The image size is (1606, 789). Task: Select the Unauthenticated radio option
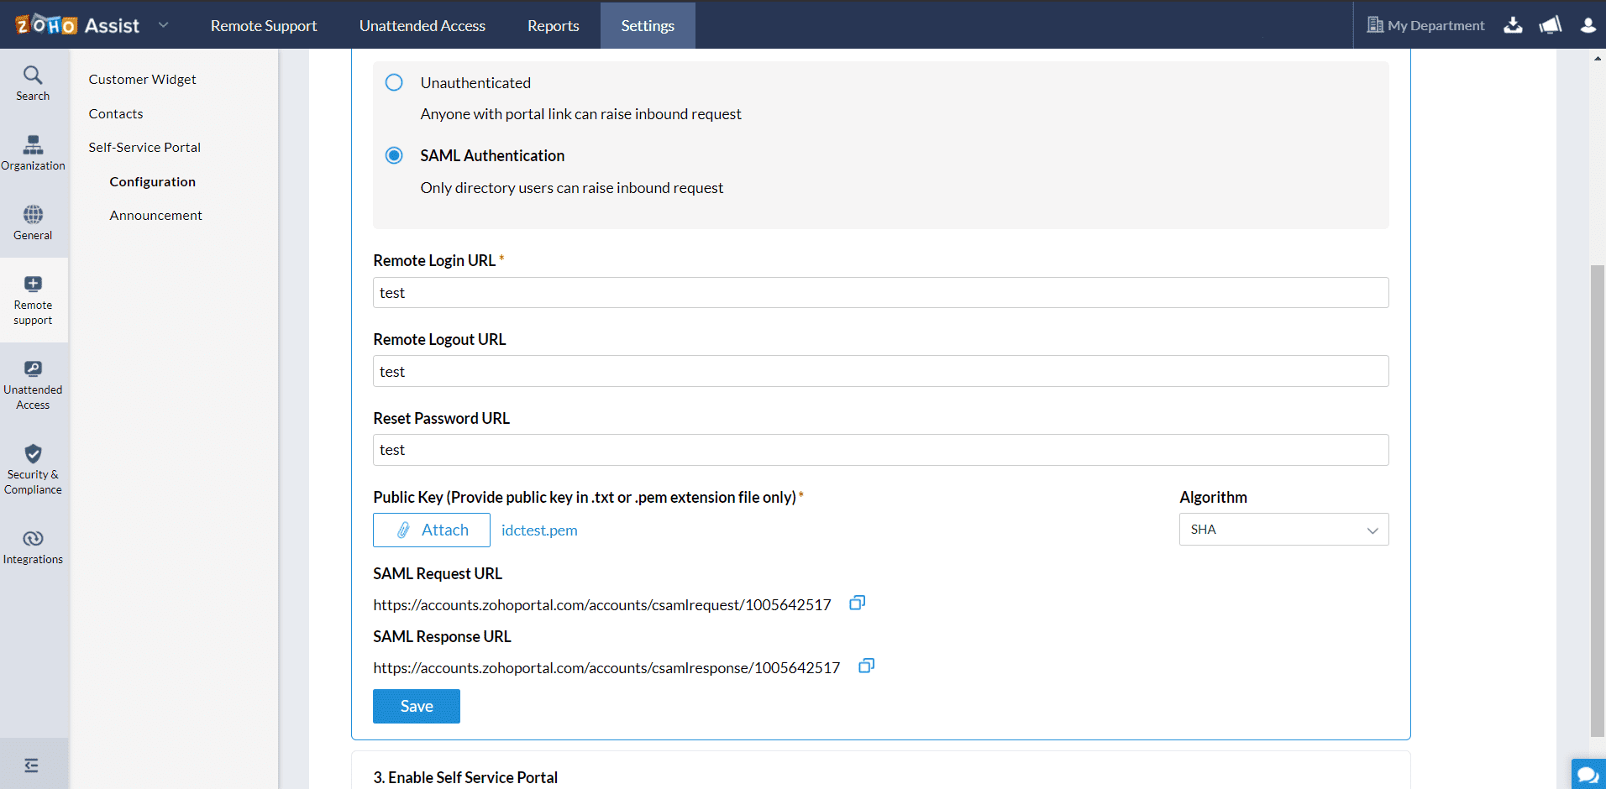tap(394, 82)
